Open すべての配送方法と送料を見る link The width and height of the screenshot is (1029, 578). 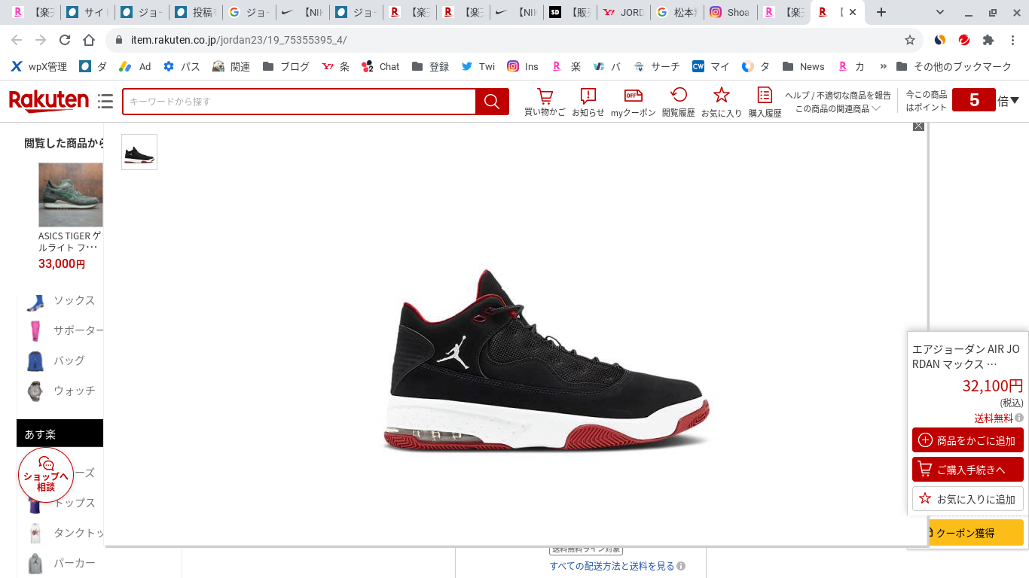pyautogui.click(x=612, y=566)
